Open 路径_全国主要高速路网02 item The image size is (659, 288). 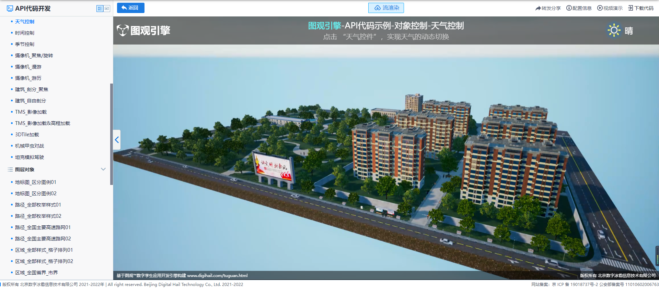[x=43, y=239]
